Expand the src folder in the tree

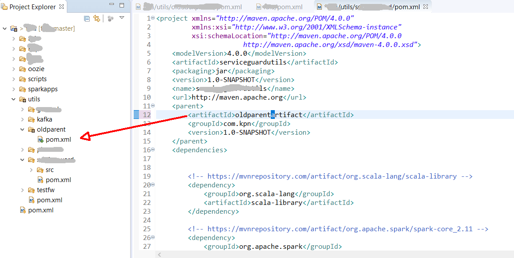[x=32, y=169]
